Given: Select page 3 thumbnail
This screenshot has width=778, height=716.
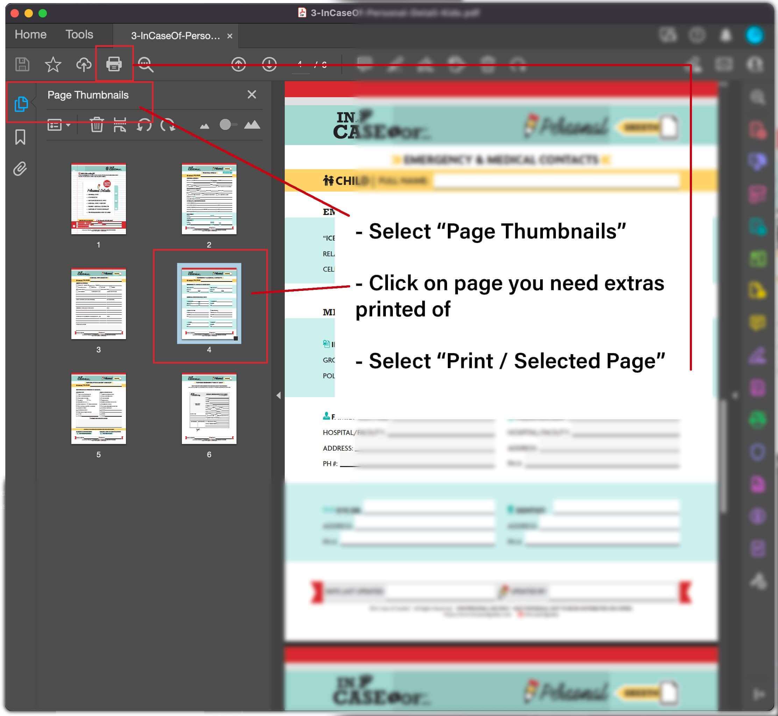Looking at the screenshot, I should (98, 304).
